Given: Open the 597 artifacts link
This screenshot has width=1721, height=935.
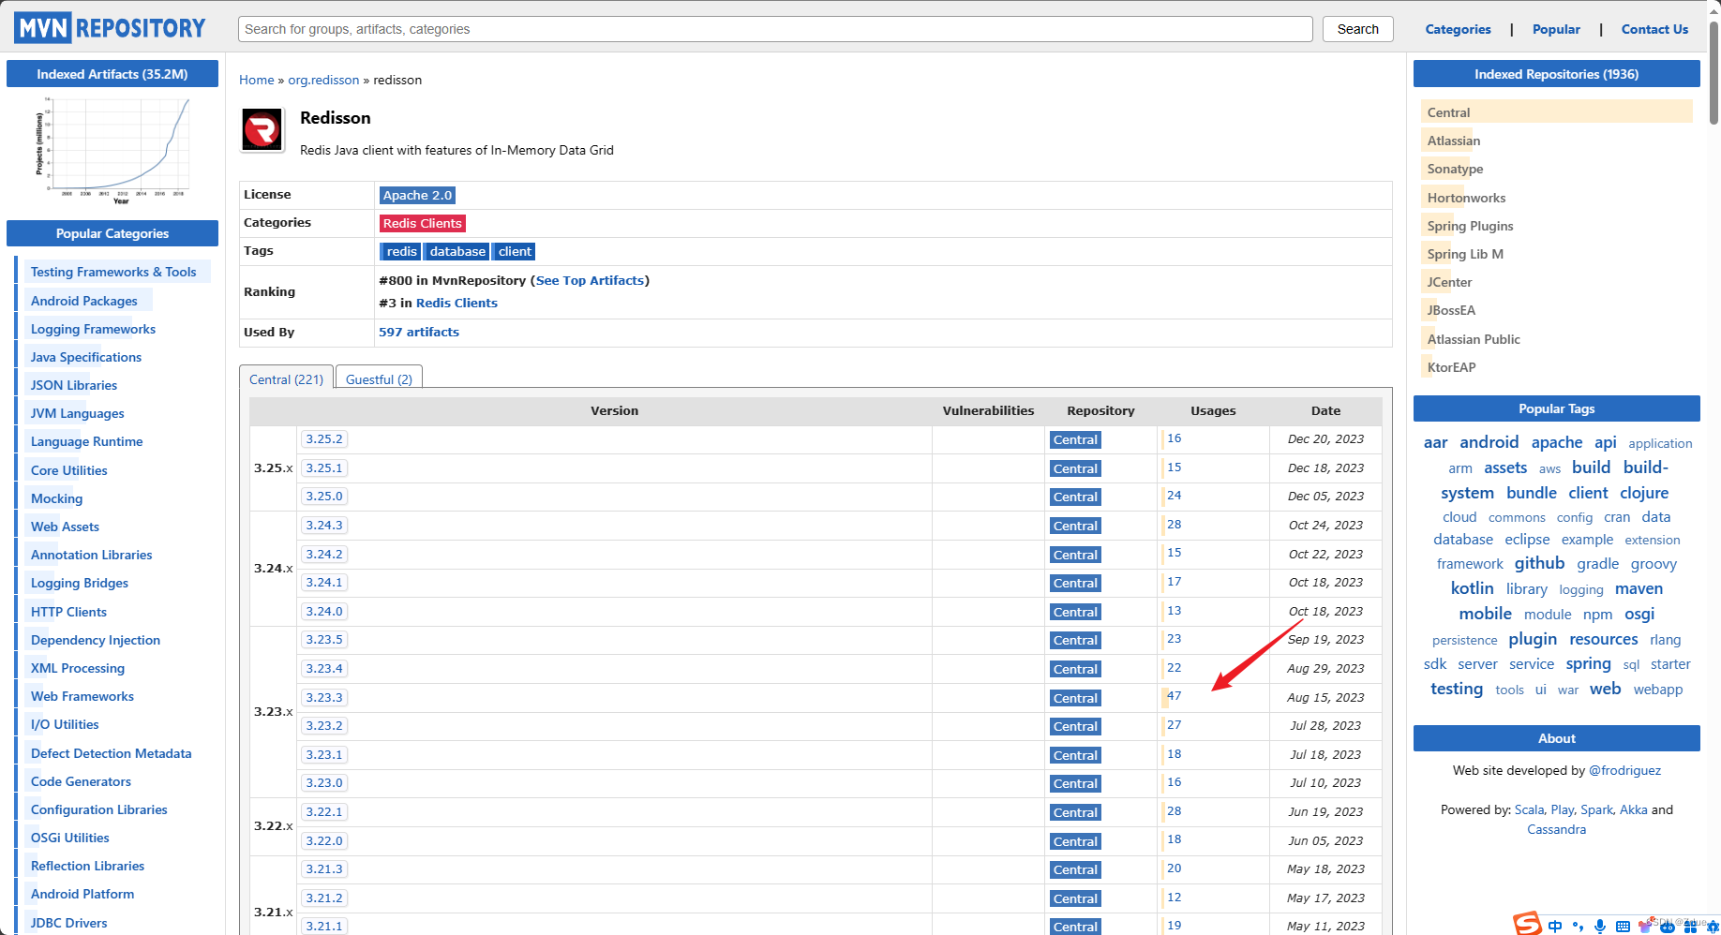Looking at the screenshot, I should (419, 332).
